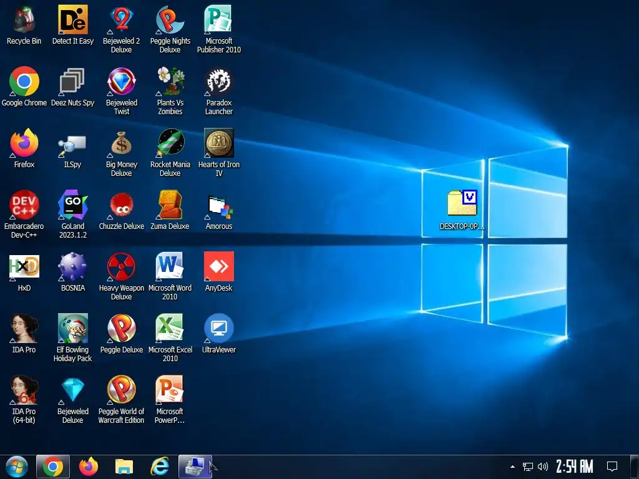Show hidden system tray icons
639x479 pixels.
[512, 467]
